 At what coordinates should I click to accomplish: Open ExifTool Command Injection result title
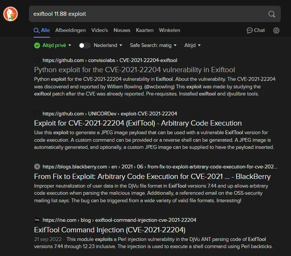point(109,230)
